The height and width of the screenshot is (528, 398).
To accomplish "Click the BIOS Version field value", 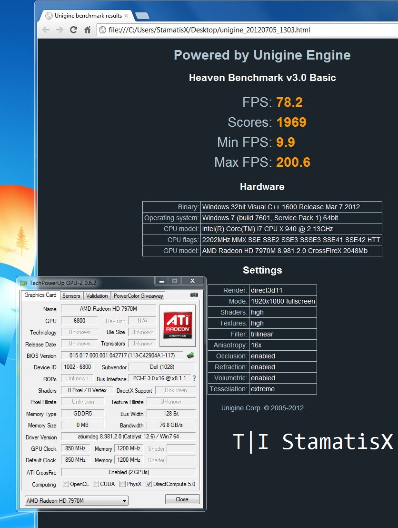I will (x=122, y=355).
